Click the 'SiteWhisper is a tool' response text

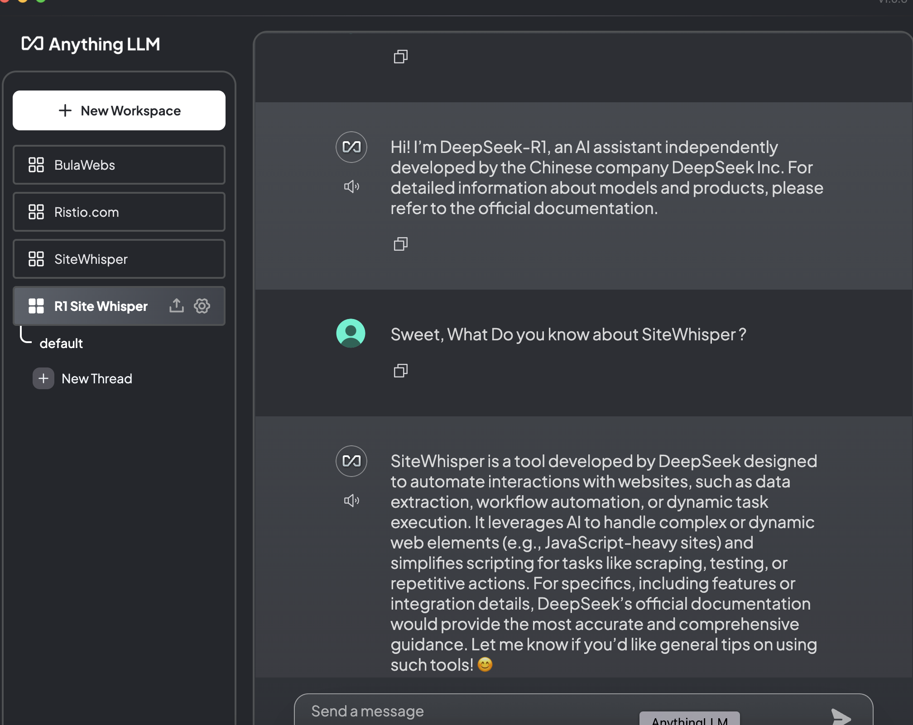click(x=604, y=563)
